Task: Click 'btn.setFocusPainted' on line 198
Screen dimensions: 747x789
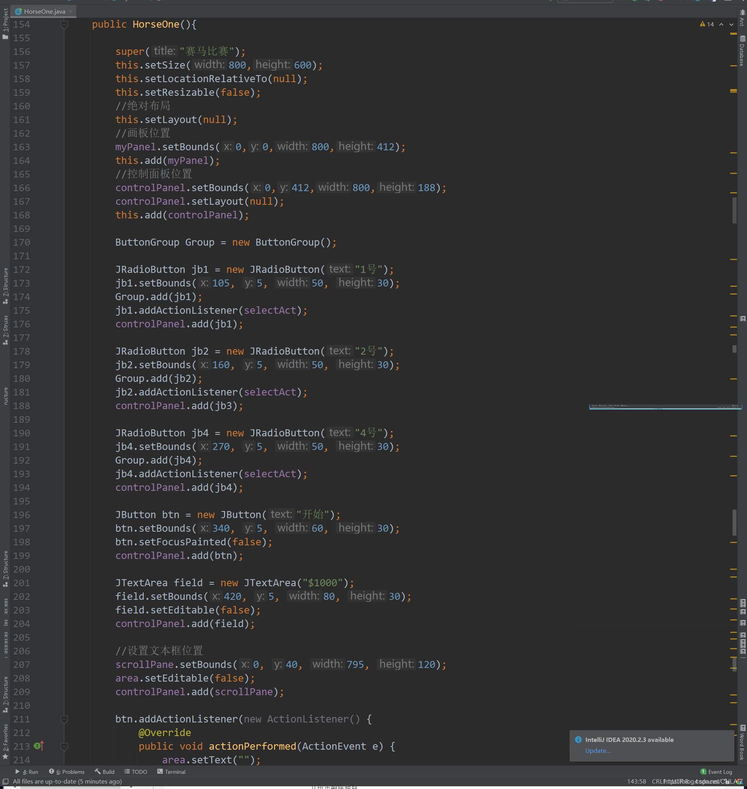Action: [x=171, y=542]
